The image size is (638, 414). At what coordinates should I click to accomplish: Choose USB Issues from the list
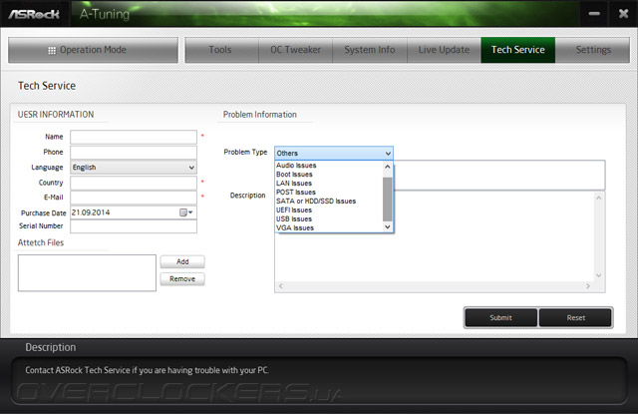329,219
